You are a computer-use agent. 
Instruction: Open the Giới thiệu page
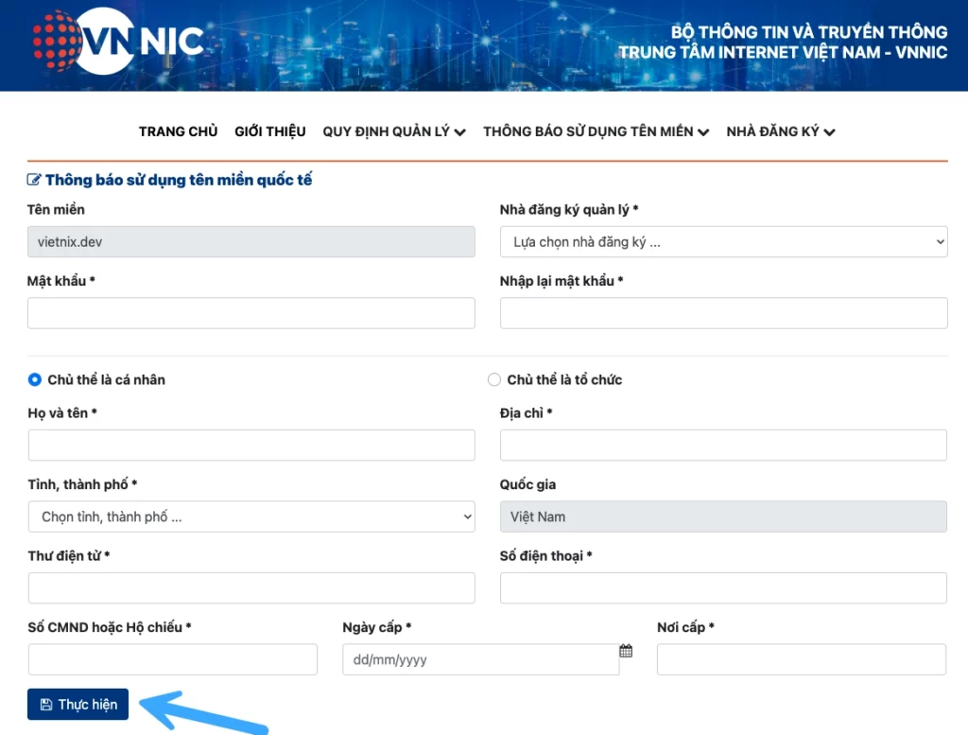(x=270, y=131)
